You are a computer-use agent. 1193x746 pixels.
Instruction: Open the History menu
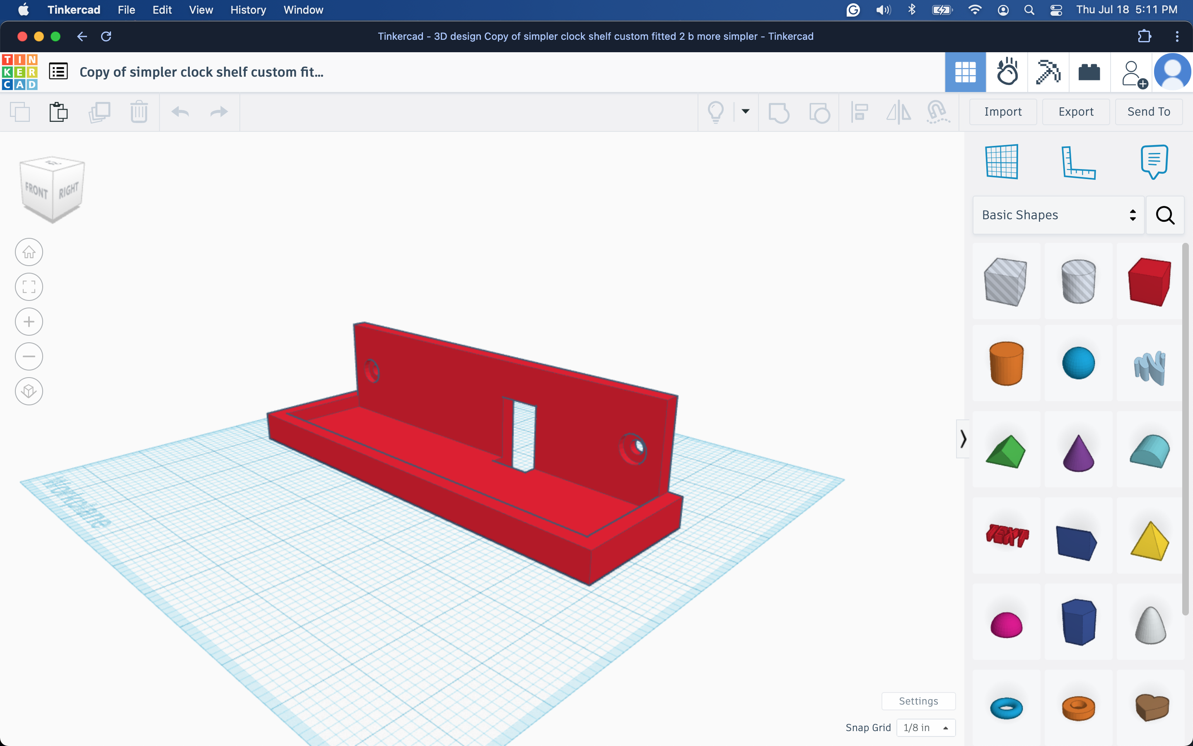point(248,10)
